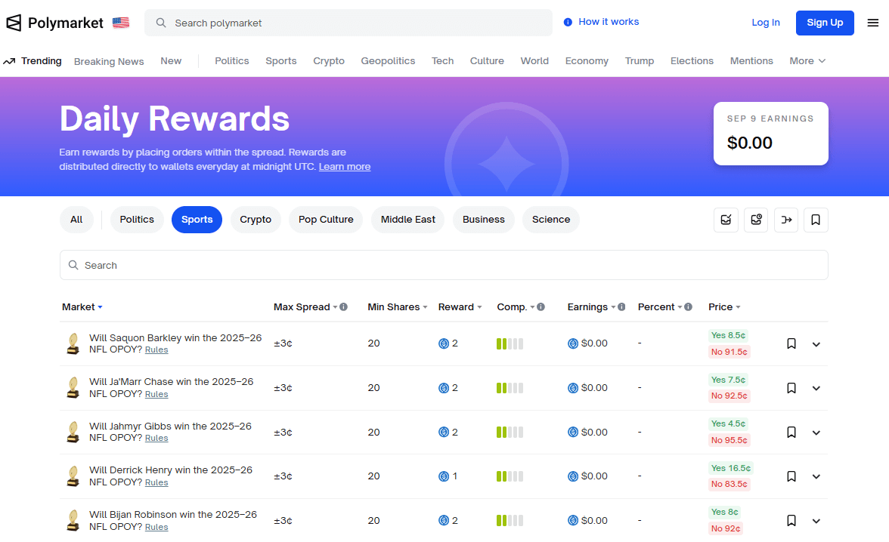Sort by the Price column
Image resolution: width=889 pixels, height=542 pixels.
click(724, 307)
